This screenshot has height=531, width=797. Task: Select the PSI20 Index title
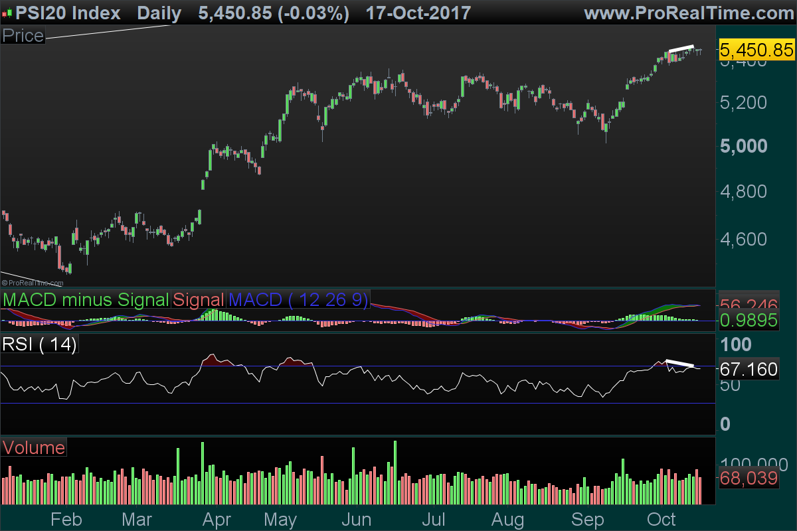(68, 13)
